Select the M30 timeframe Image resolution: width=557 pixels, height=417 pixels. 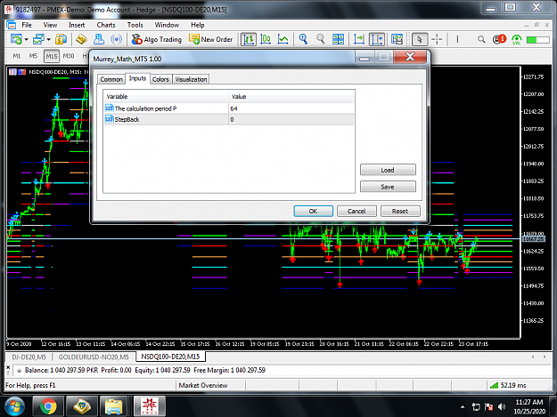click(x=69, y=56)
